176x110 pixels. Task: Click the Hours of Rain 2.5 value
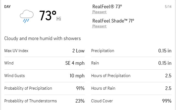tap(168, 88)
